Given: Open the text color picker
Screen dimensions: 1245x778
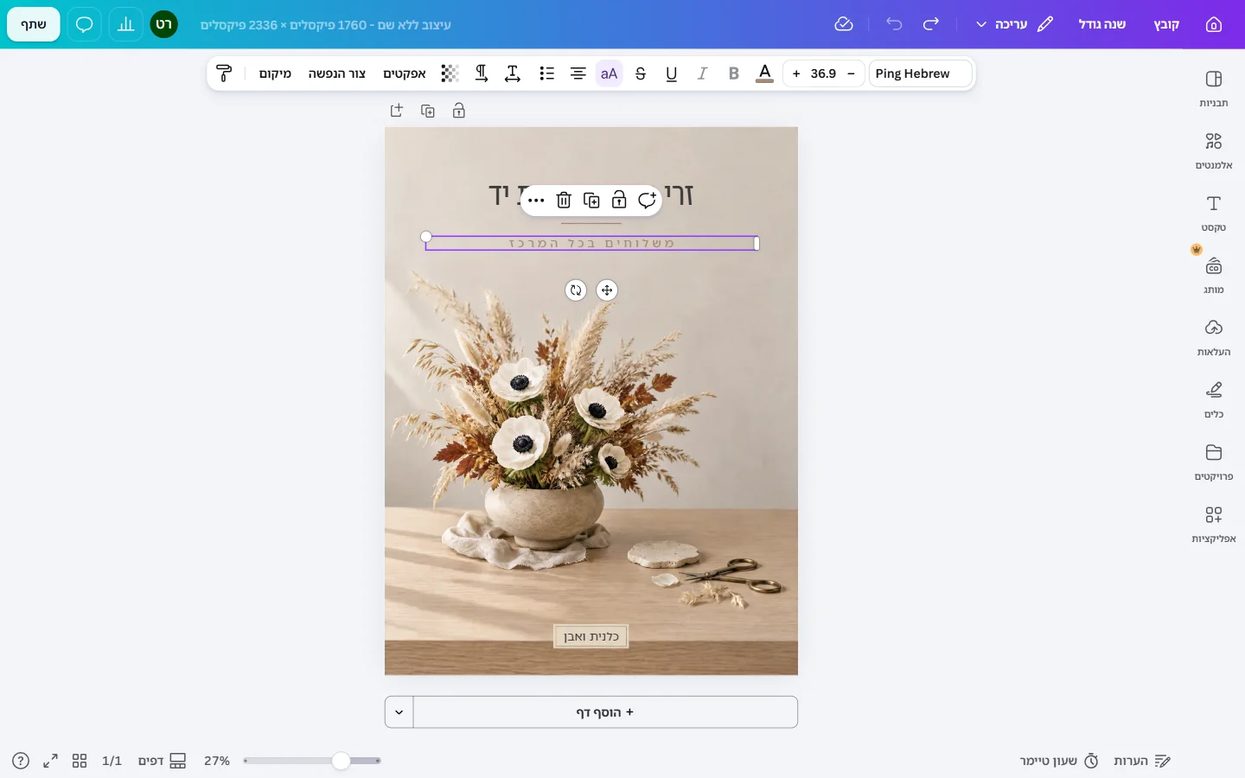Looking at the screenshot, I should (x=765, y=73).
